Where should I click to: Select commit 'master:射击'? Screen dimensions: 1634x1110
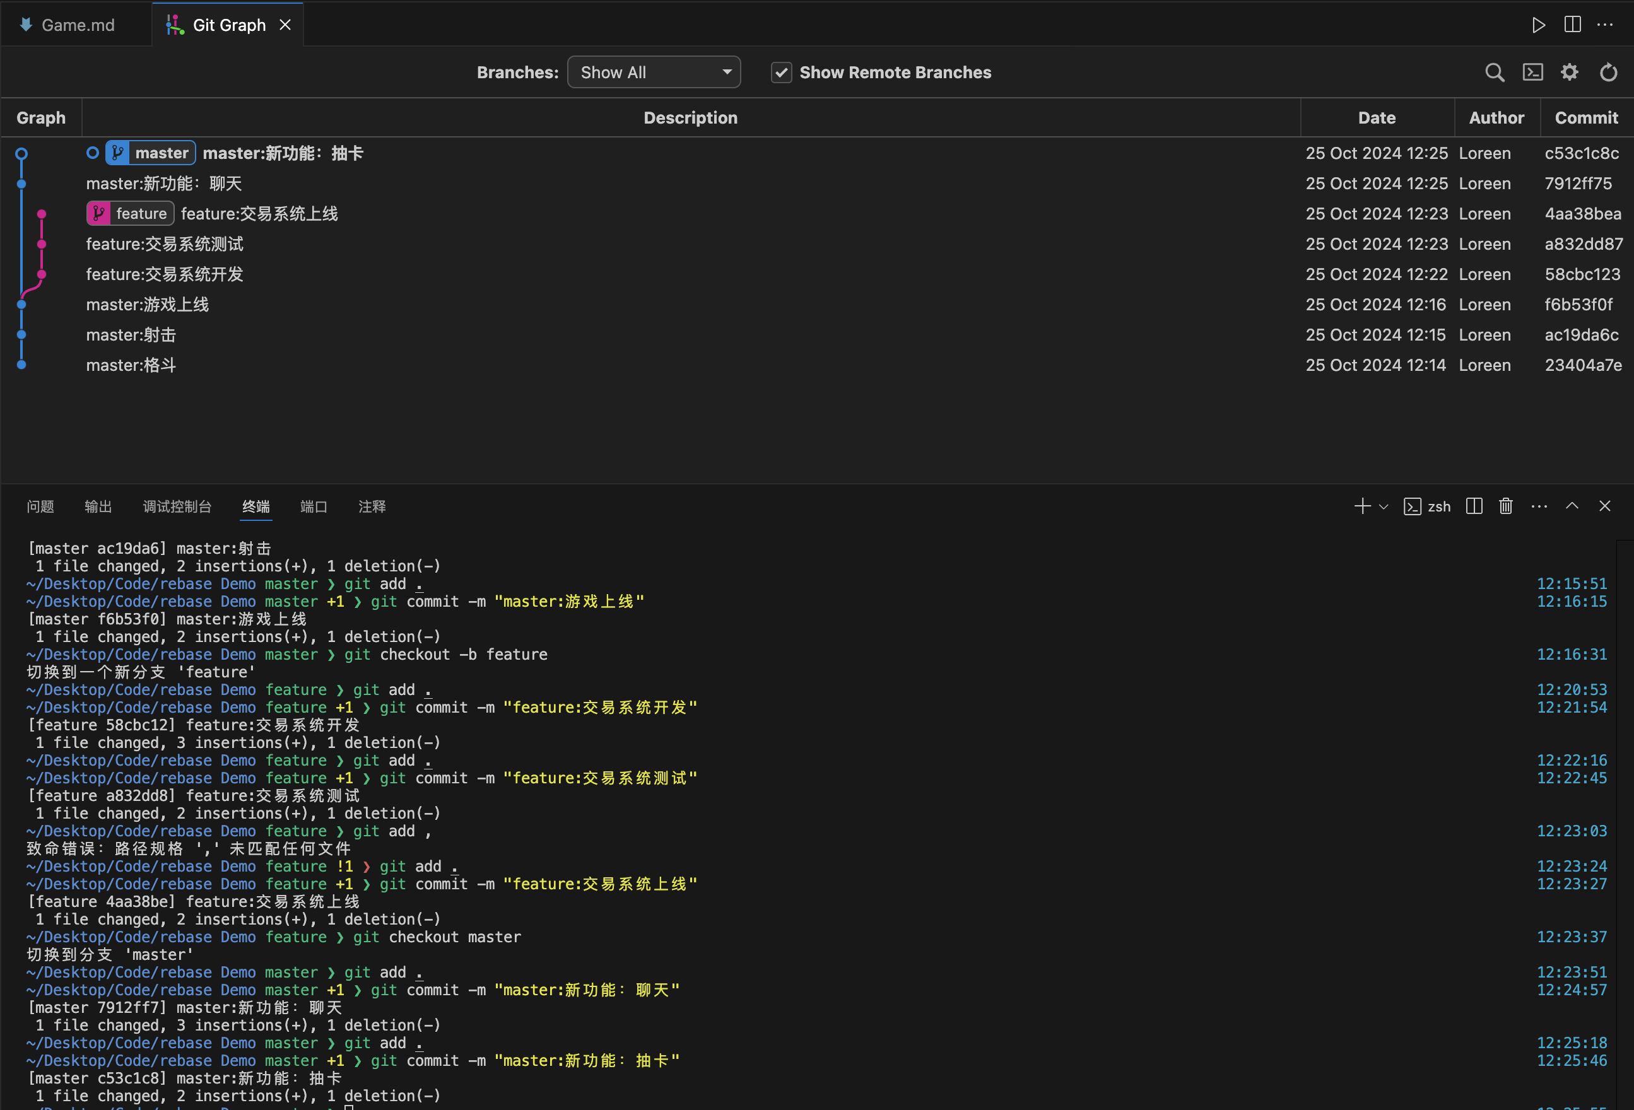[131, 335]
